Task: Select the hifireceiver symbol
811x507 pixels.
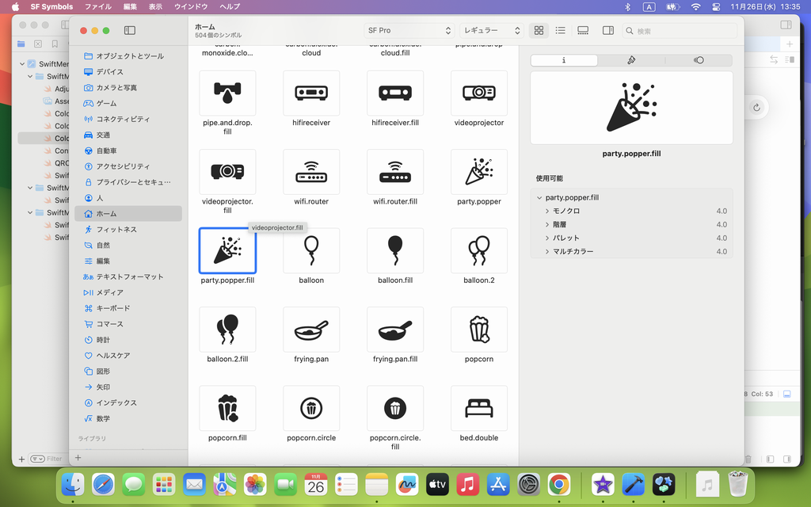Action: (311, 93)
